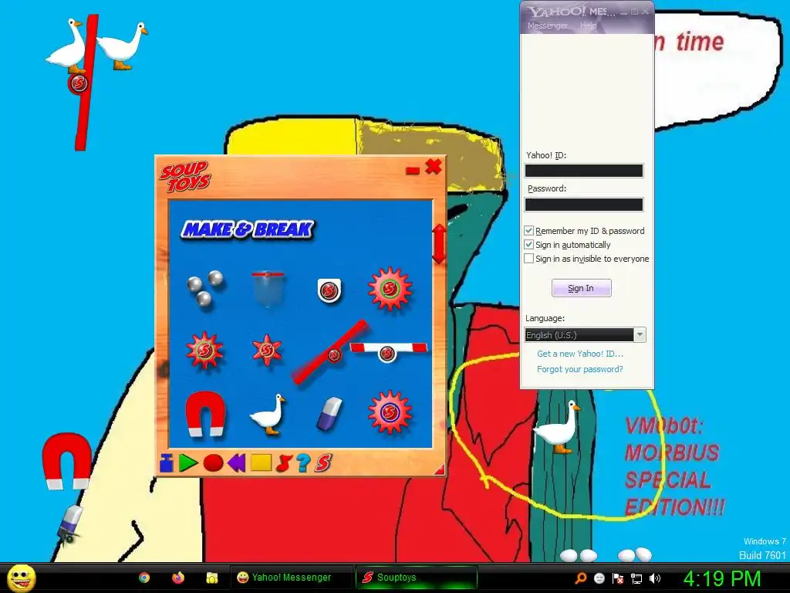Click red up-down arrow to change toy set
The image size is (790, 593).
click(x=439, y=244)
